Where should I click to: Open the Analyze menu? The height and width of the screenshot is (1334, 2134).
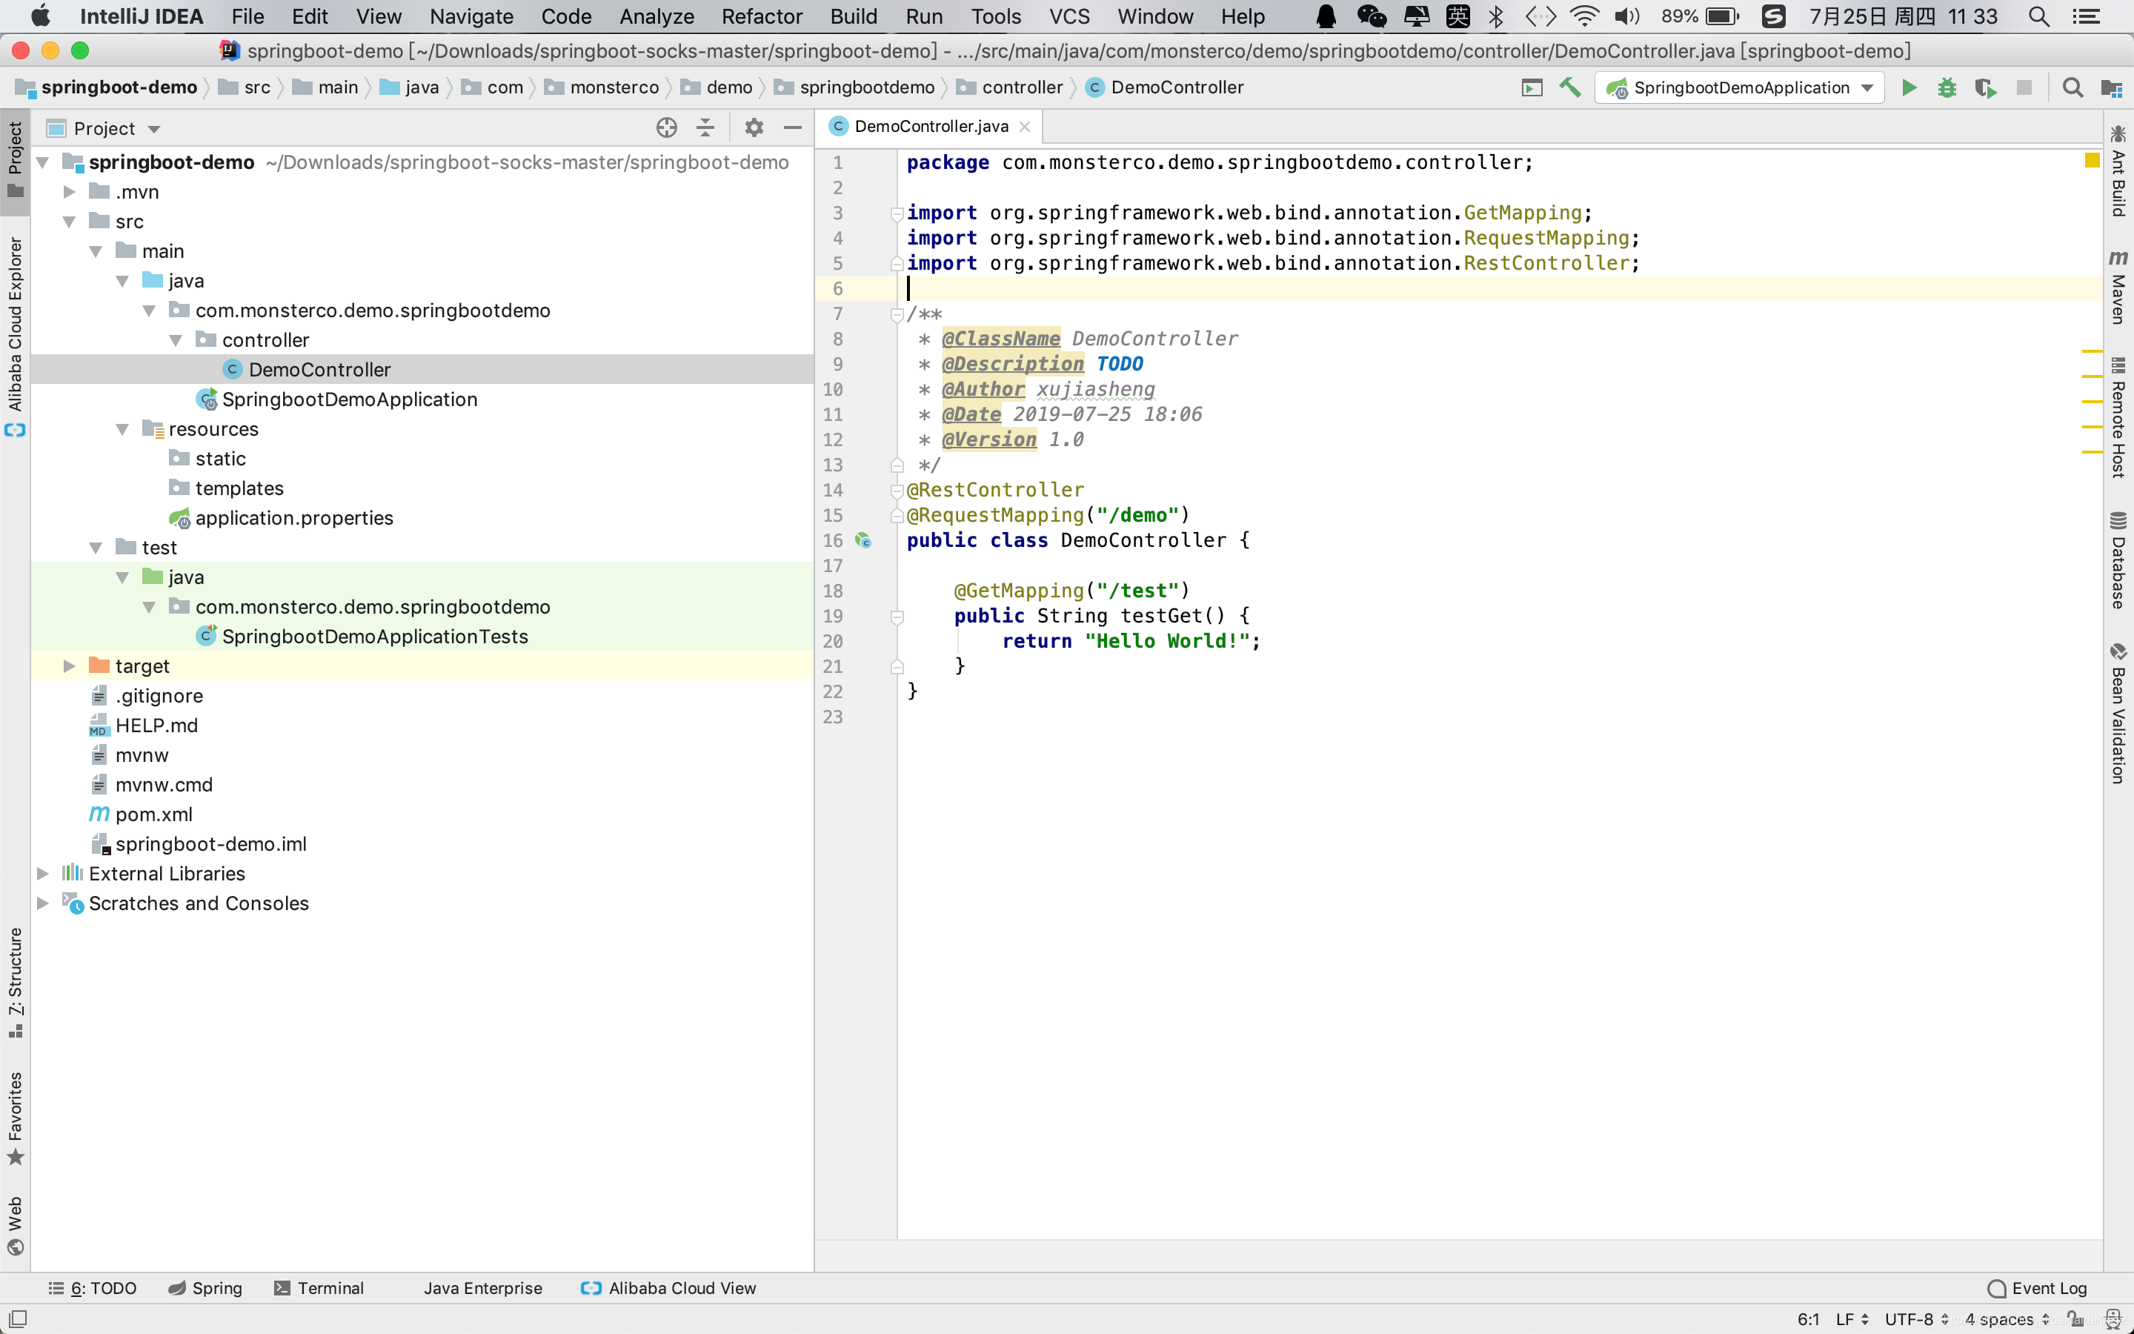(656, 16)
